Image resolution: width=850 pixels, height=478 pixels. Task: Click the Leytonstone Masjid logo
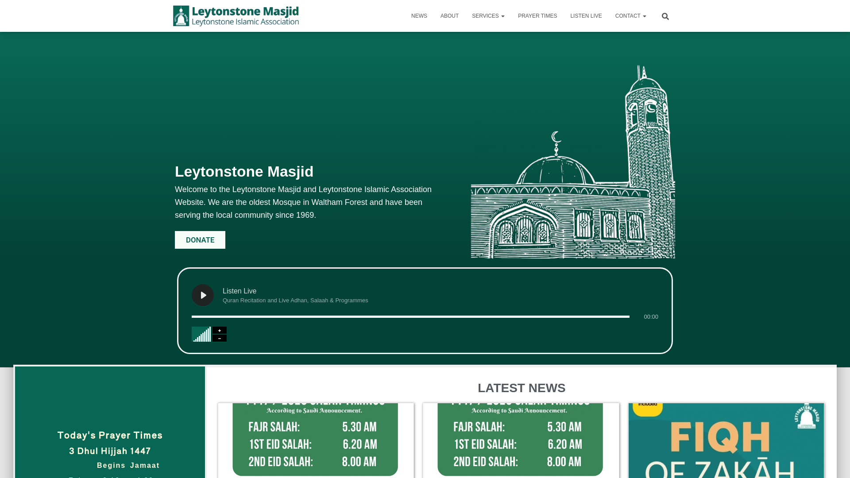tap(236, 16)
